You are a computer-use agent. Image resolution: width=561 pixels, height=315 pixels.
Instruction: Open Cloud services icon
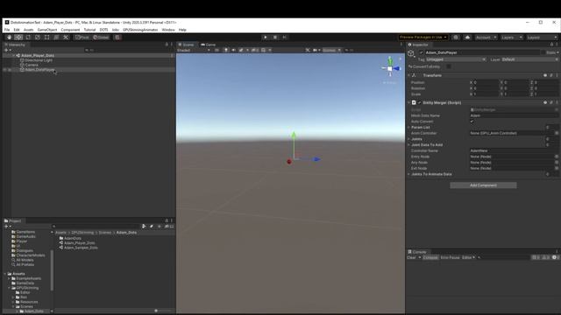[467, 37]
